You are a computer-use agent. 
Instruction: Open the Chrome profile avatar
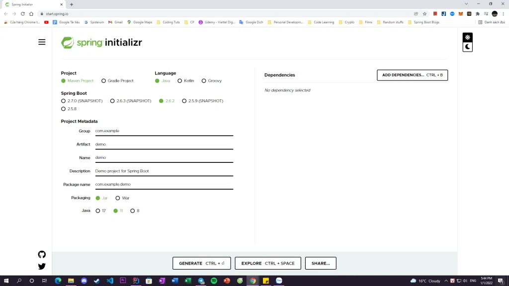pyautogui.click(x=495, y=13)
